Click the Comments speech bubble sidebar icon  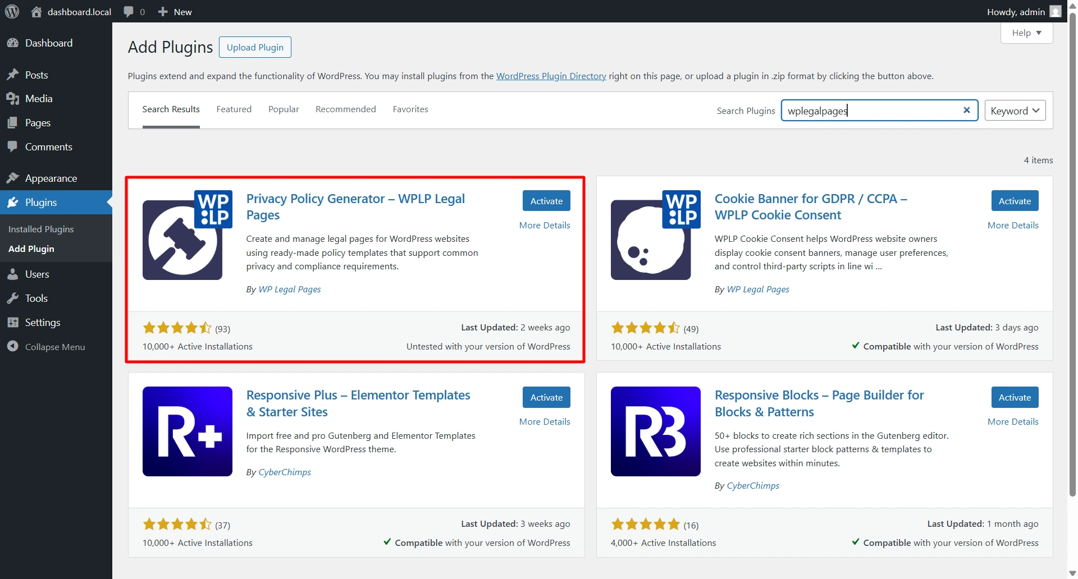[x=13, y=146]
